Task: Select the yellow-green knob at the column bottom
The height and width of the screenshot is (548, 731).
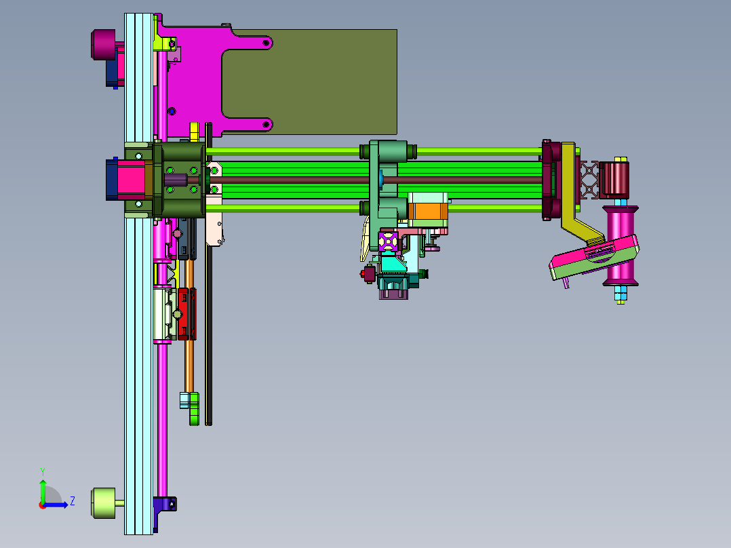Action: [x=103, y=503]
